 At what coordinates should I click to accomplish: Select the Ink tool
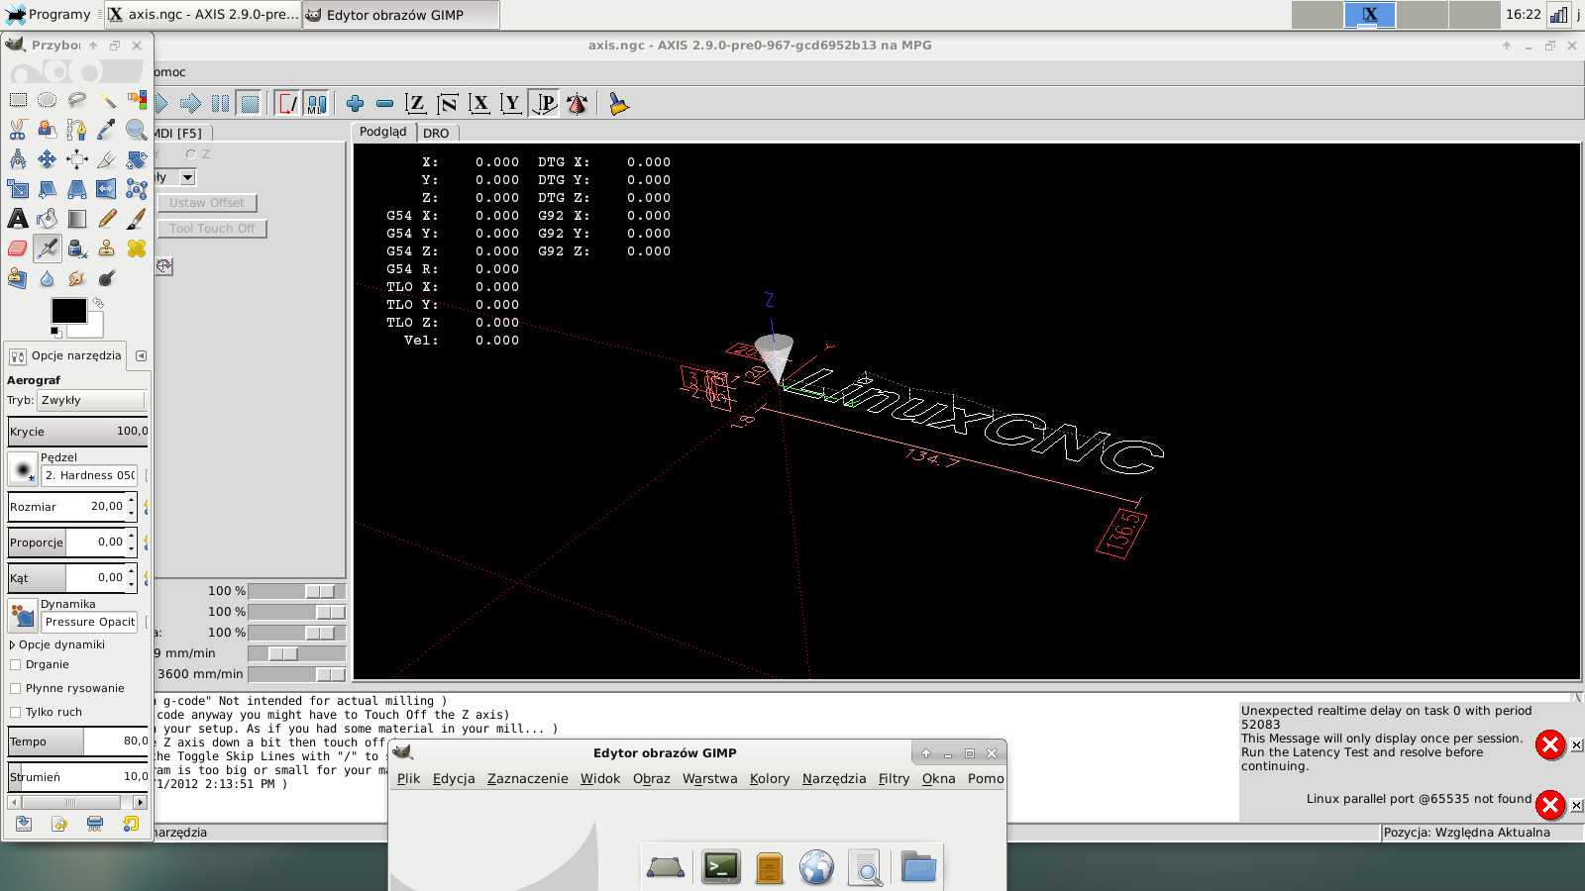(77, 248)
